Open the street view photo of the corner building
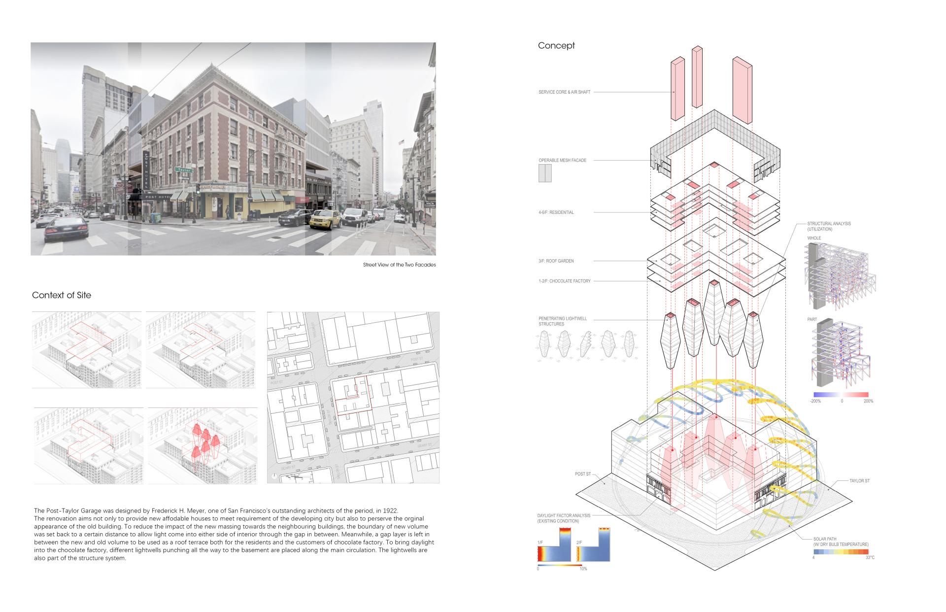The height and width of the screenshot is (612, 946). point(233,149)
